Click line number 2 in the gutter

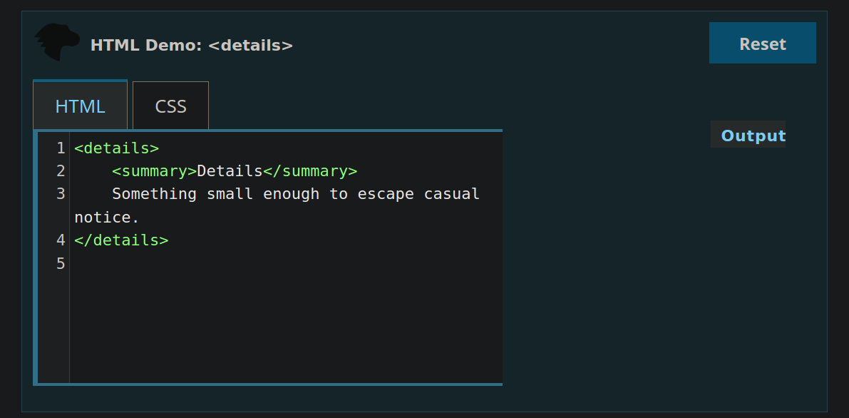(60, 170)
